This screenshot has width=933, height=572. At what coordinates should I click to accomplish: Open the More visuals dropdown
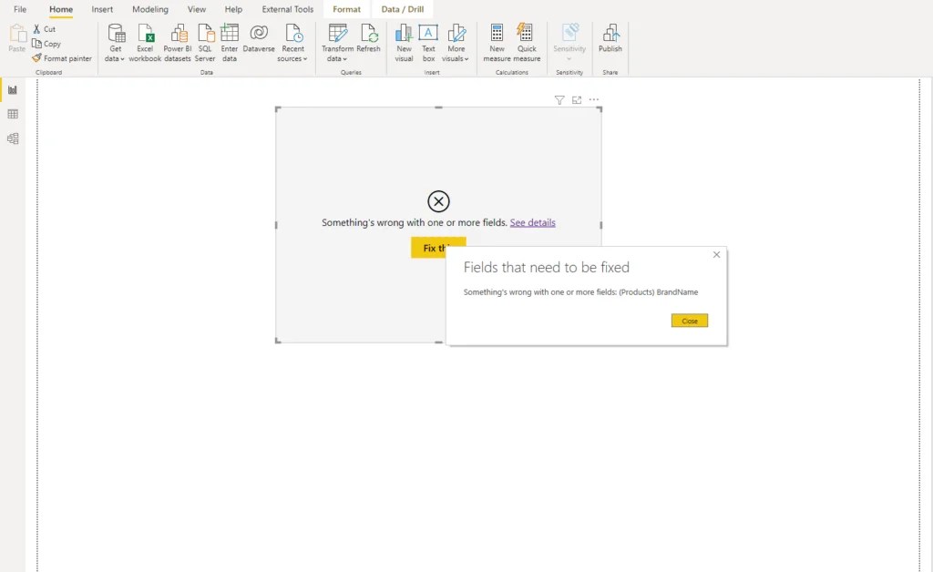pyautogui.click(x=457, y=43)
